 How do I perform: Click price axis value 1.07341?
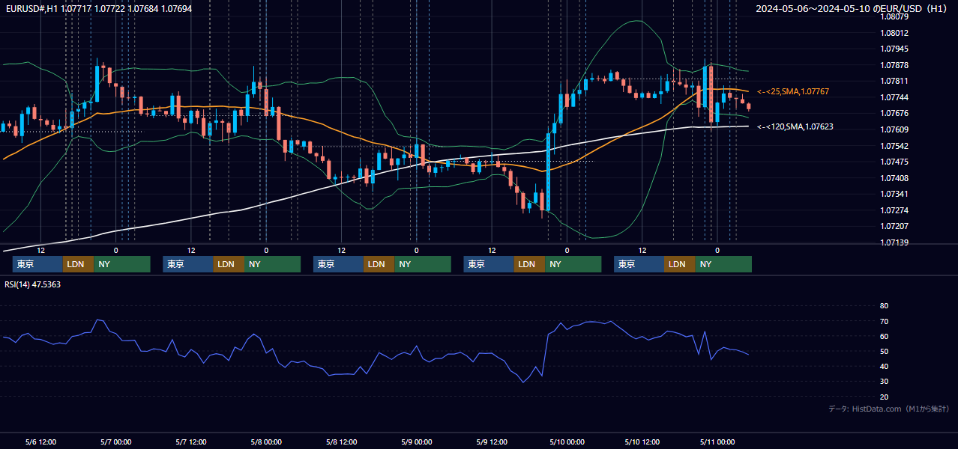point(894,194)
